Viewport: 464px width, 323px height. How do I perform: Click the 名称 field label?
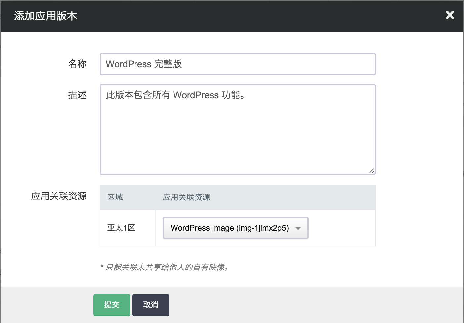77,64
